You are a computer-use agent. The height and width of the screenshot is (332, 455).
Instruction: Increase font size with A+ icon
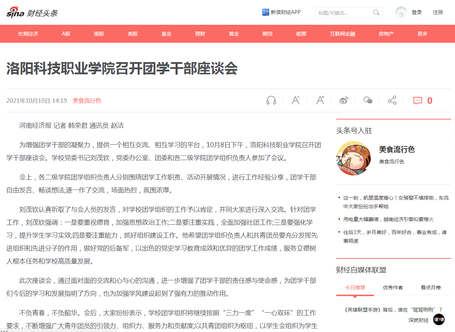320,100
